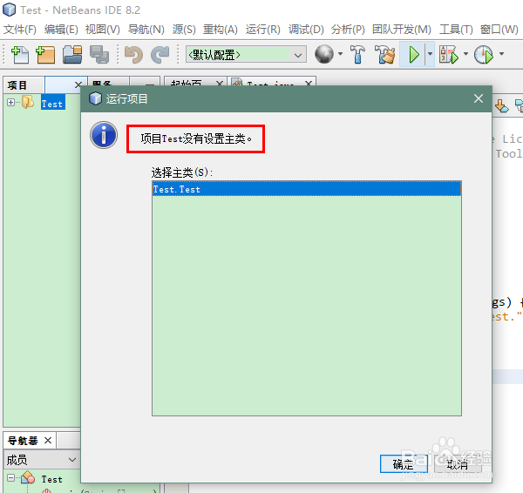
Task: Open the default configuration combo box
Action: pyautogui.click(x=246, y=54)
